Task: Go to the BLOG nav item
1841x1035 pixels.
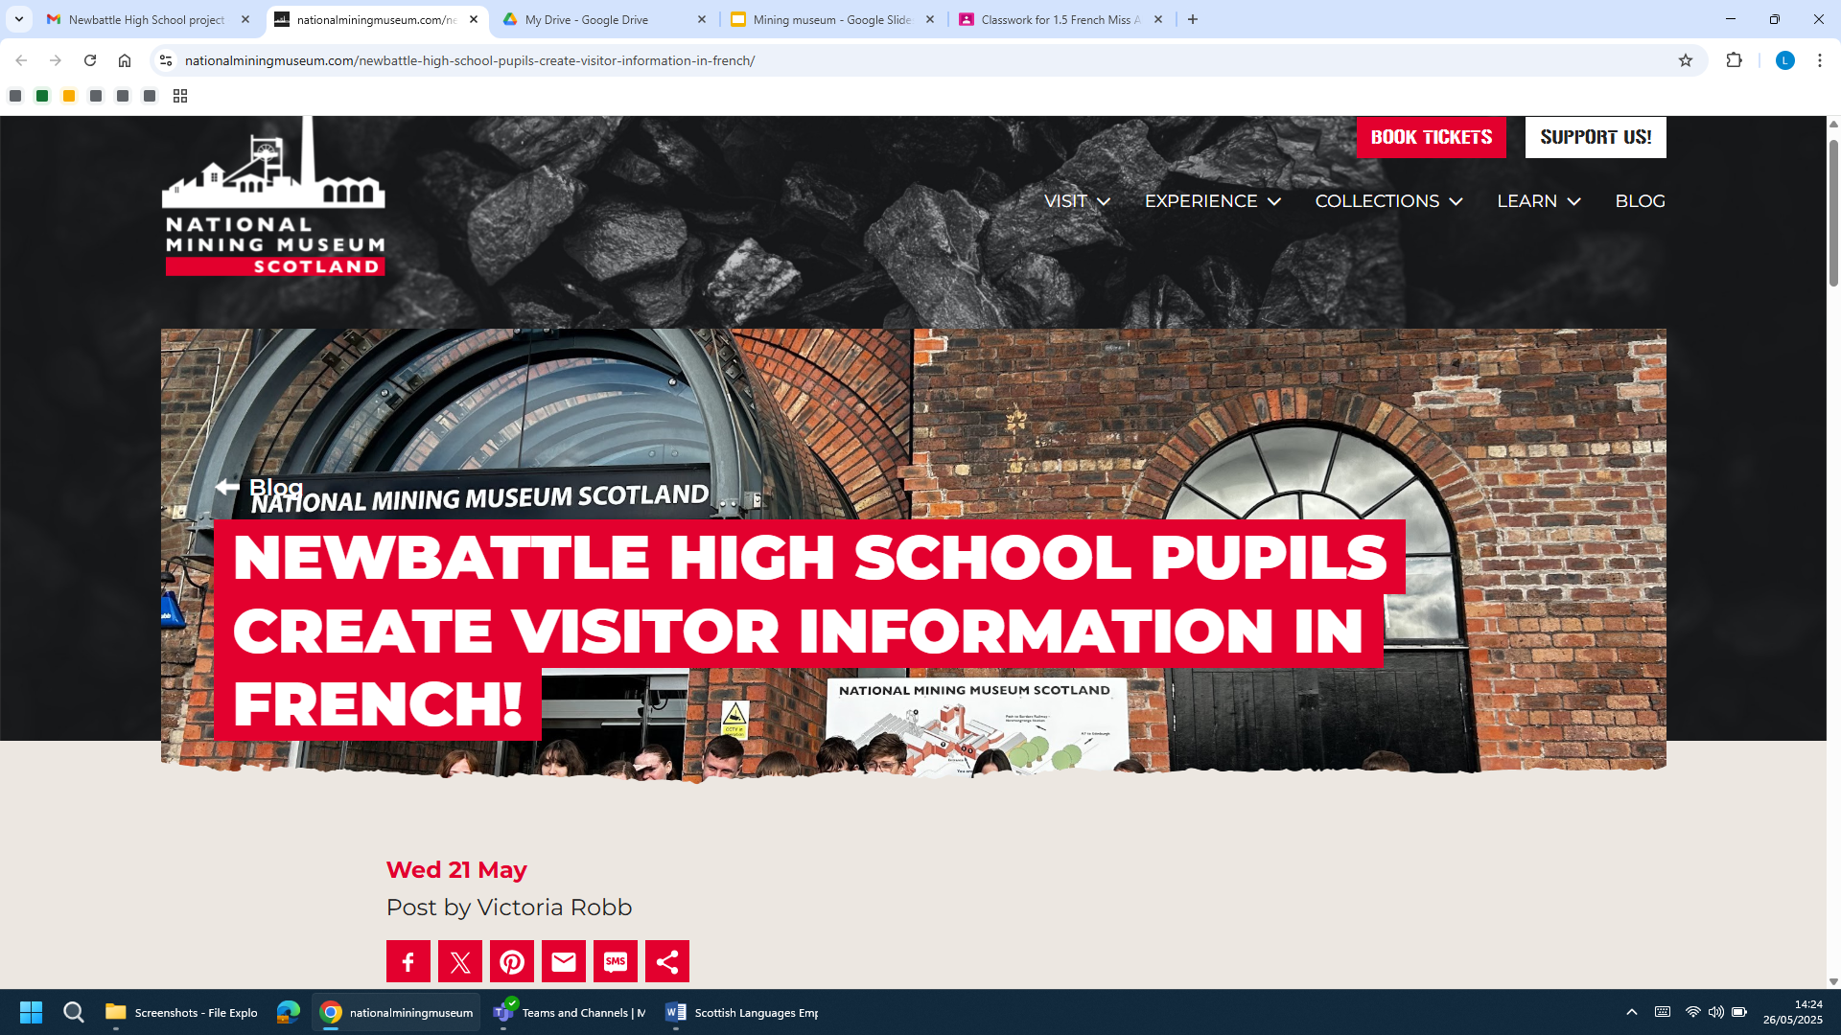Action: tap(1640, 201)
